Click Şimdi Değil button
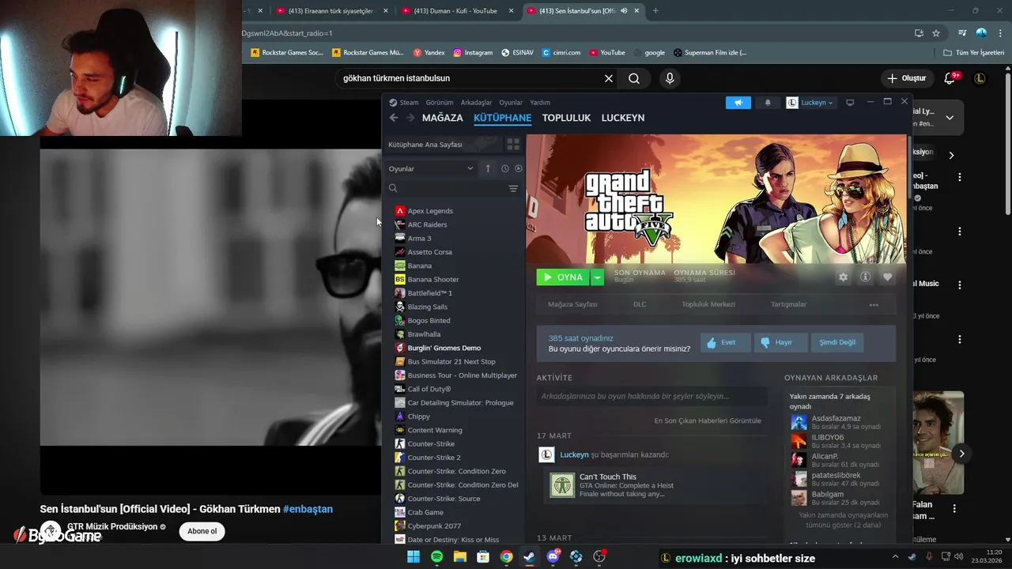 coord(837,342)
